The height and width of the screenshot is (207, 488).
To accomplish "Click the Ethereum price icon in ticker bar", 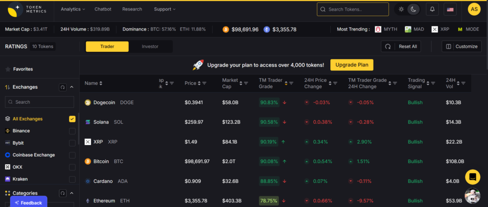I will pyautogui.click(x=267, y=30).
